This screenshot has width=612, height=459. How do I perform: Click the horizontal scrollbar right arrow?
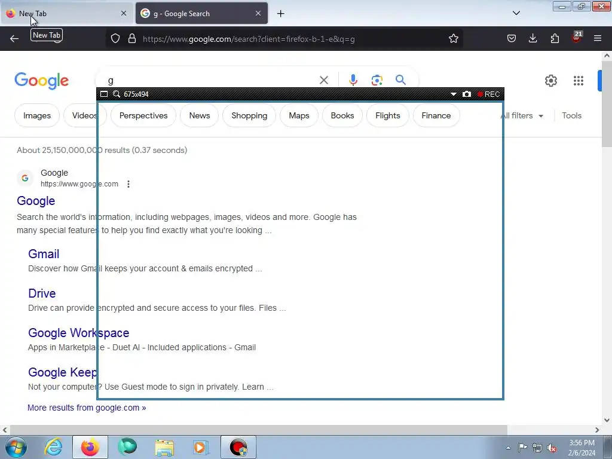click(597, 430)
